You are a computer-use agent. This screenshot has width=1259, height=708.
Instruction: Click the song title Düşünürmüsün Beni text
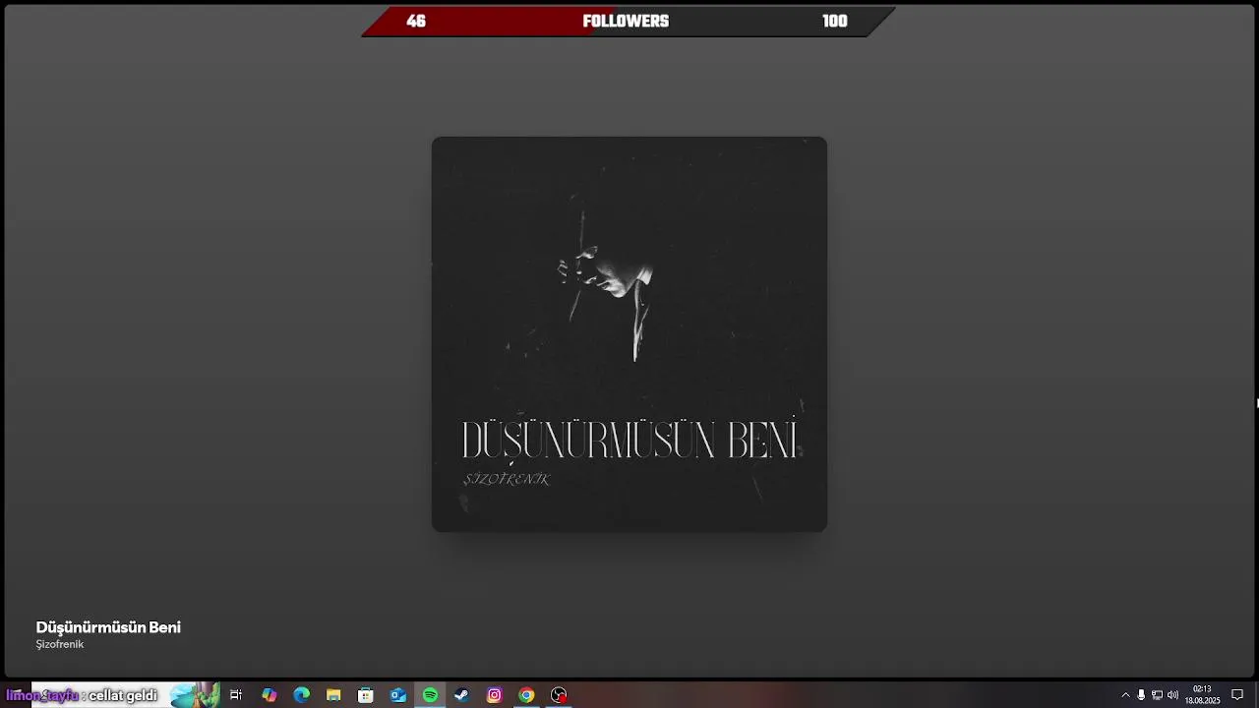point(108,627)
